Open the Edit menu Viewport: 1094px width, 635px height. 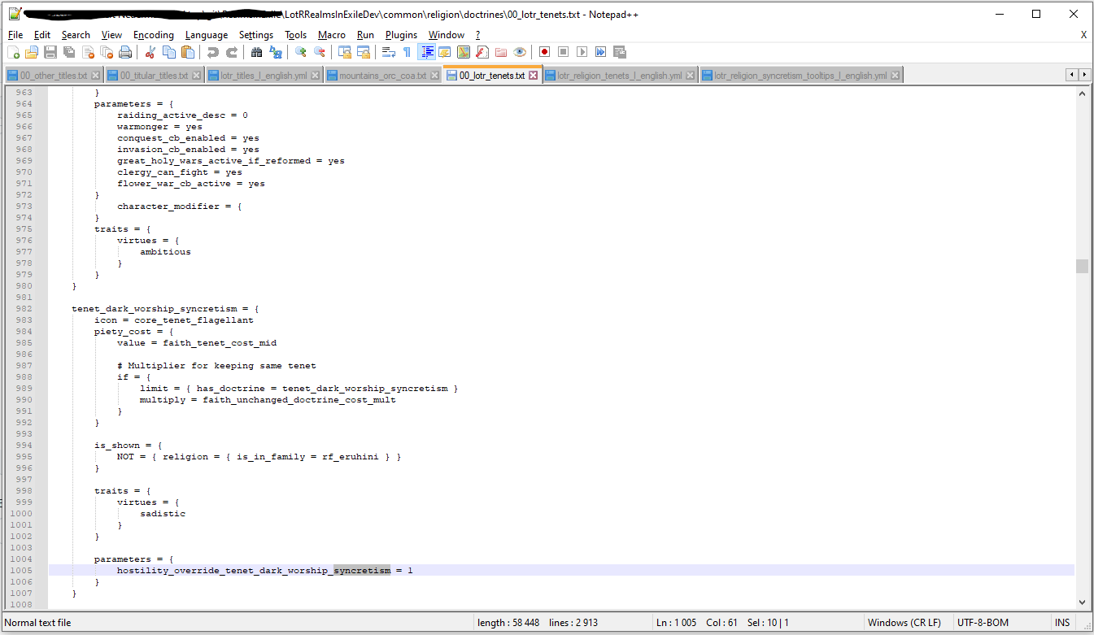[x=42, y=35]
